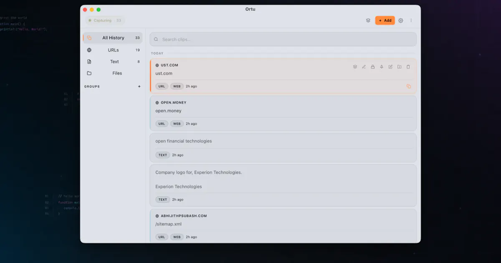
Task: Click WEB tag on open.money clip
Action: [177, 124]
